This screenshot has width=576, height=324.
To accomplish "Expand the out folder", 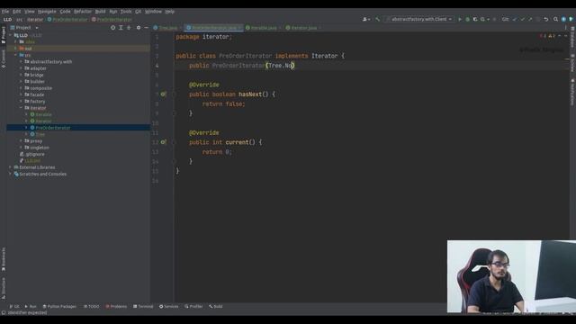I will pos(15,49).
